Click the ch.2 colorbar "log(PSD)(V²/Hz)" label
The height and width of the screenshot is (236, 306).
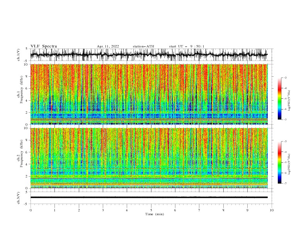289,164
